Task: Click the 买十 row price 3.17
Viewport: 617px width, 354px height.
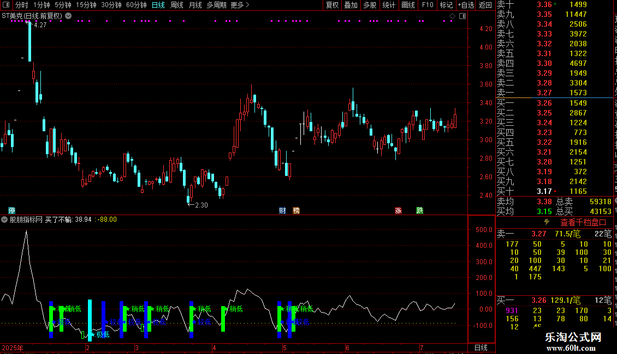Action: 544,191
